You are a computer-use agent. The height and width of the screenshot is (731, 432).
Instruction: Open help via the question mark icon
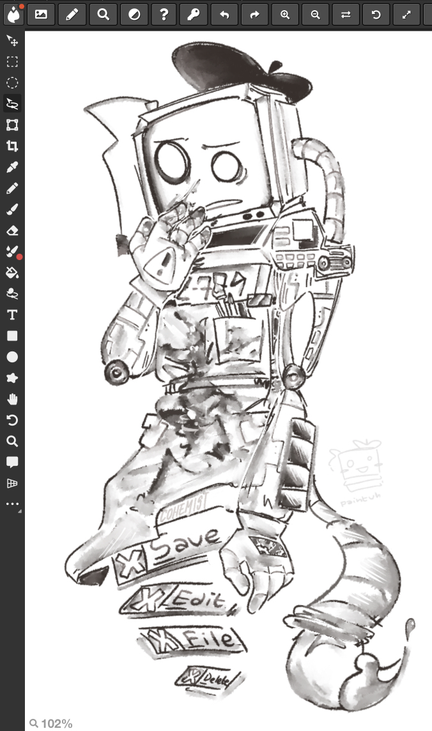164,15
